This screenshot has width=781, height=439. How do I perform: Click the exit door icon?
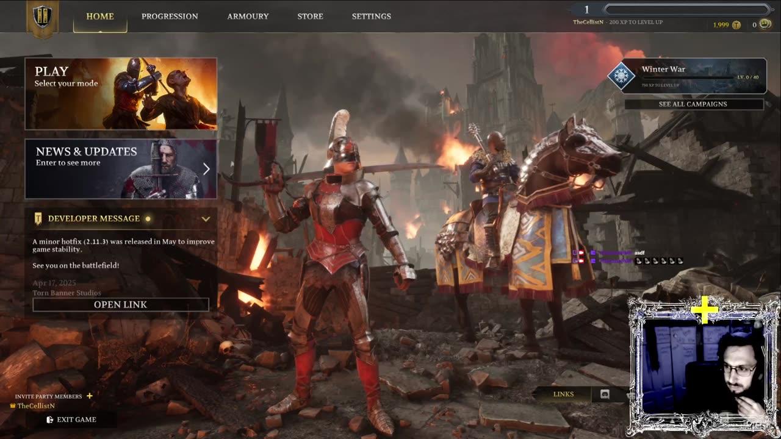[50, 419]
